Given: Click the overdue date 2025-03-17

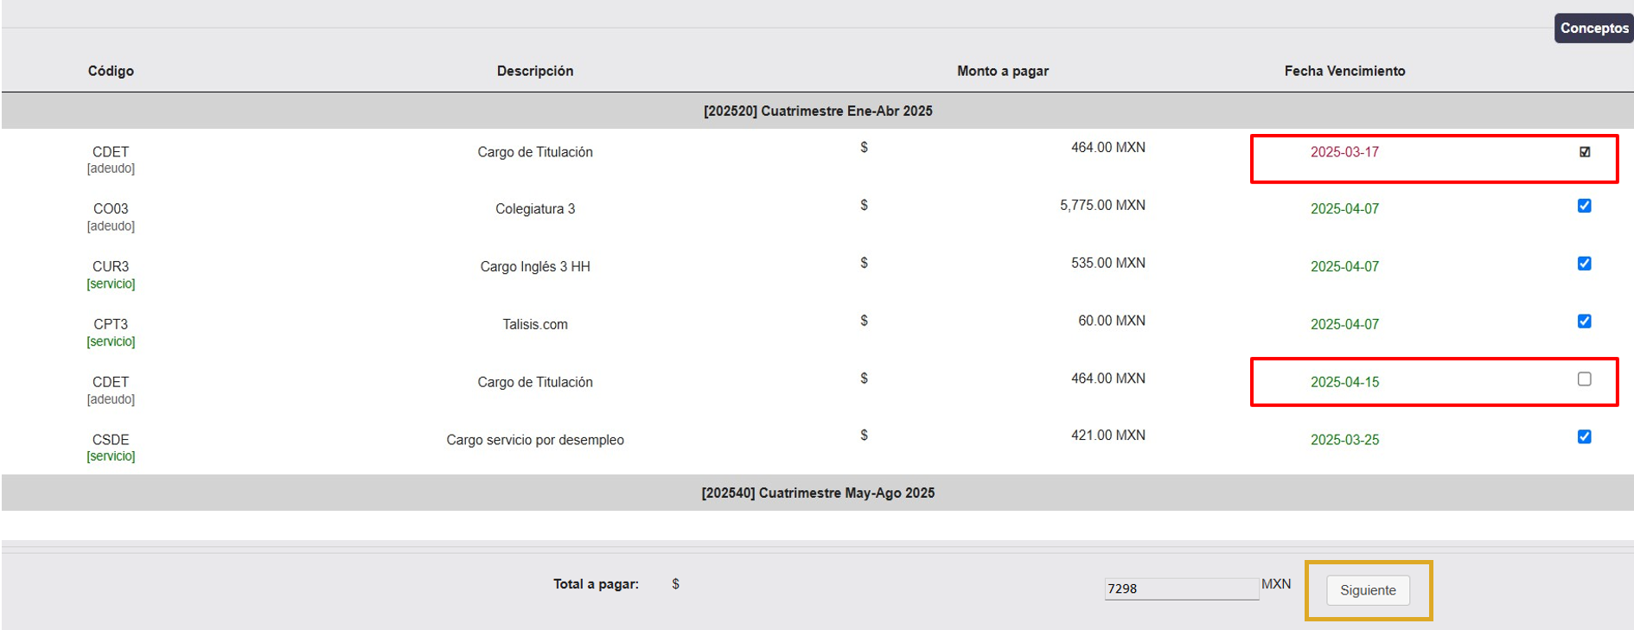Looking at the screenshot, I should click(1344, 152).
